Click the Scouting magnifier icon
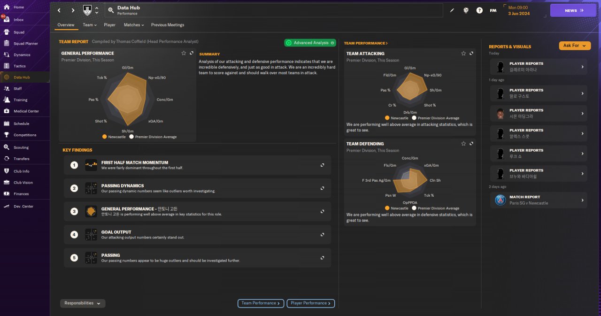Viewport: 601px width, 316px height. click(x=7, y=147)
